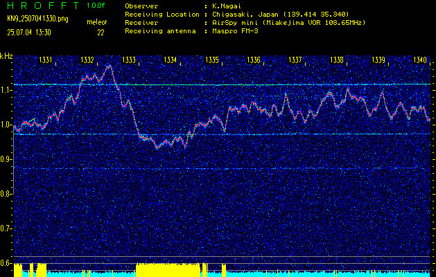Select the file name KN9_2507041330.png
This screenshot has width=436, height=277.
click(37, 19)
